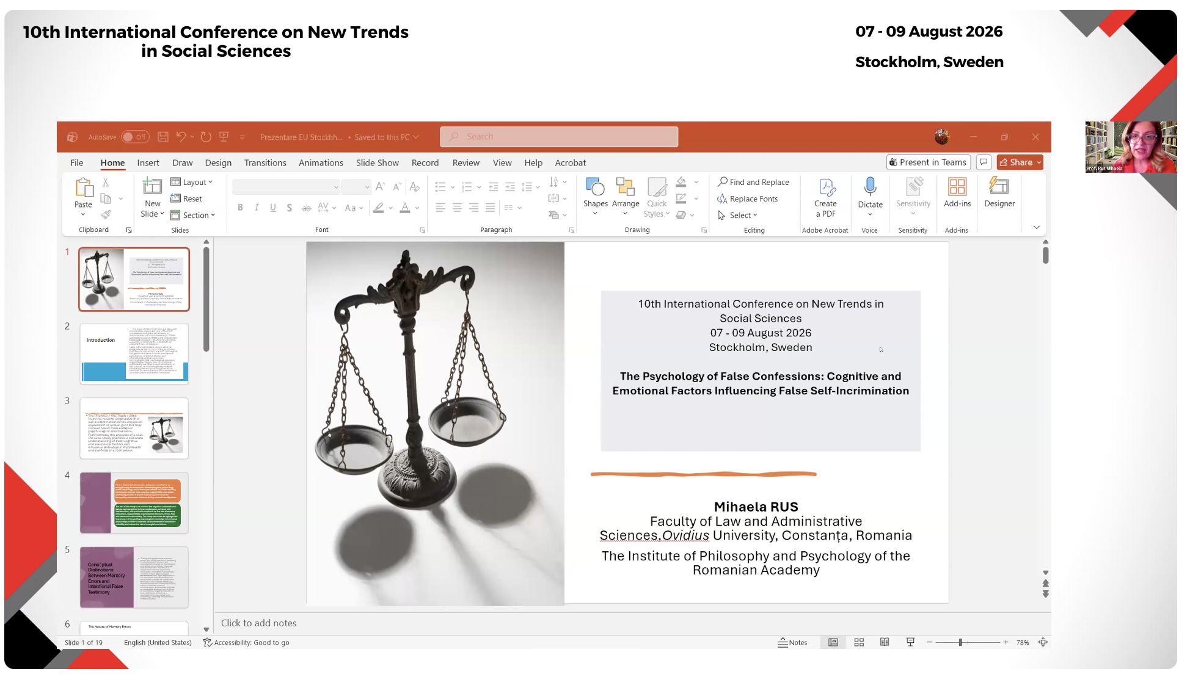Switch to the Slide Show tab
The height and width of the screenshot is (677, 1190).
(378, 163)
